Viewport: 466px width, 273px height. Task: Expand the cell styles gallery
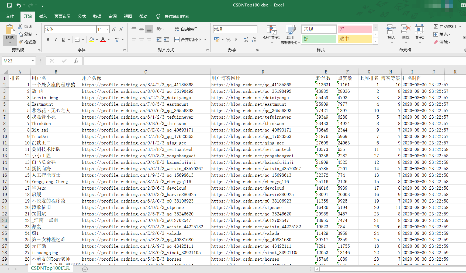(376, 41)
